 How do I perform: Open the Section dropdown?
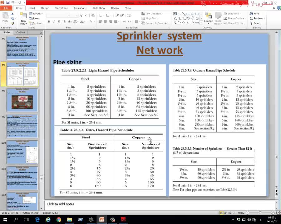[37, 23]
